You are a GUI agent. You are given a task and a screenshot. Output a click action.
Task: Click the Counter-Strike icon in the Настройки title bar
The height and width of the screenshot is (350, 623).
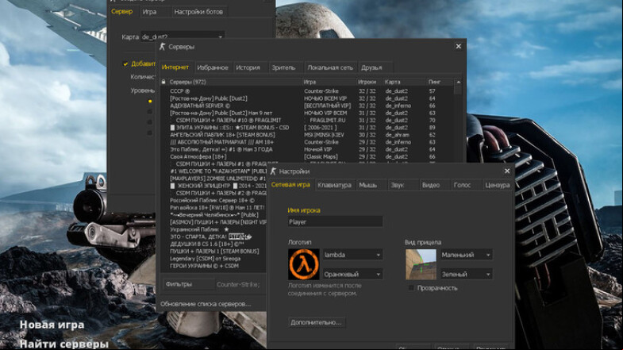273,171
